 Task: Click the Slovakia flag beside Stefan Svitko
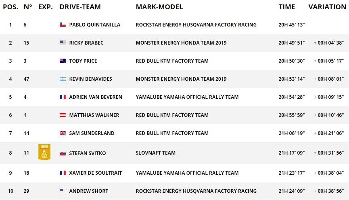click(63, 153)
